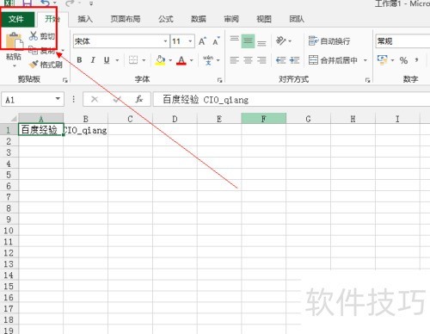Image resolution: width=430 pixels, height=334 pixels.
Task: Switch to the View (视图) tab
Action: (x=264, y=19)
